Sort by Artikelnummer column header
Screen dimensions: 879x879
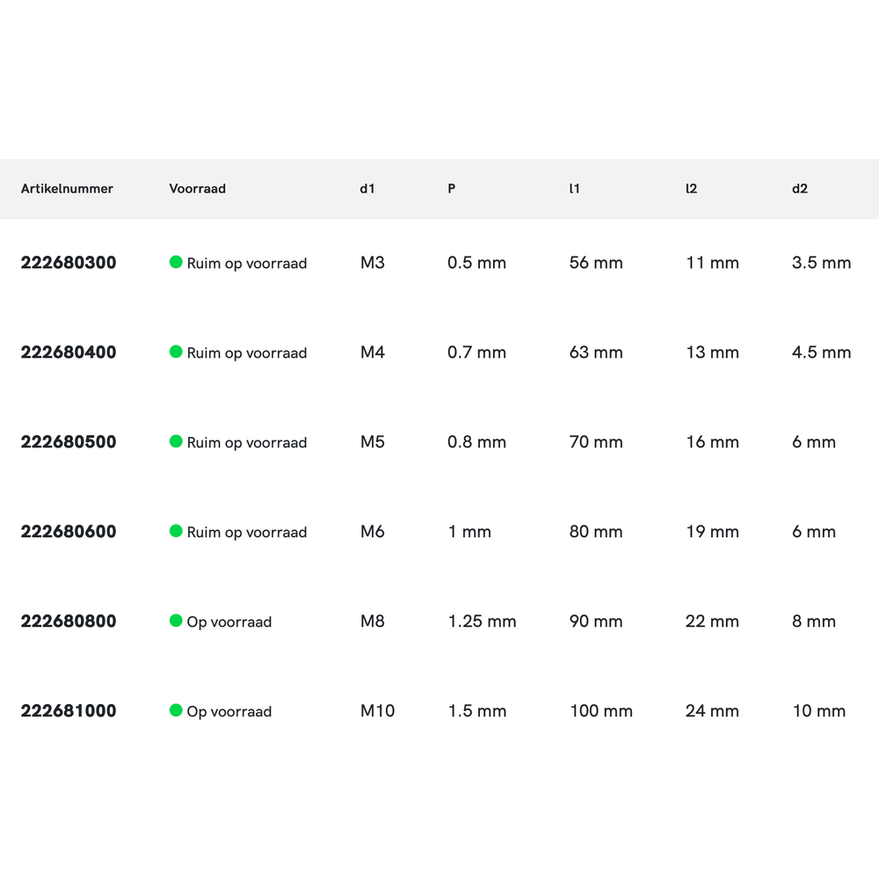point(67,189)
